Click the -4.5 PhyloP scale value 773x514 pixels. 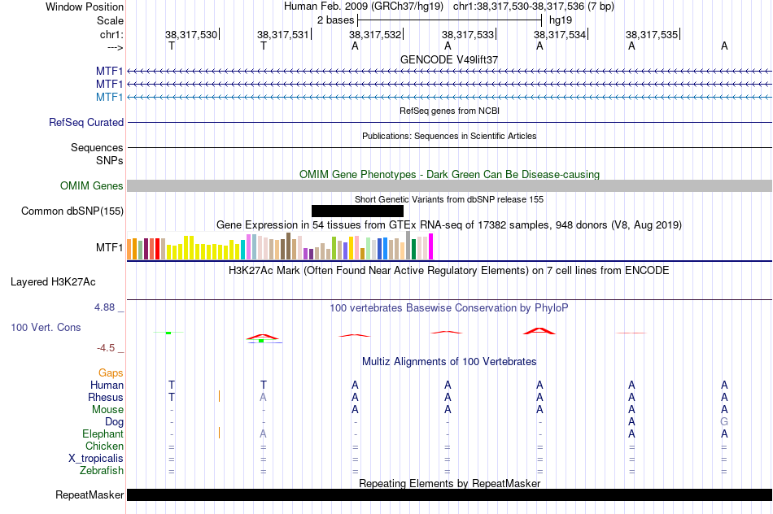point(106,348)
